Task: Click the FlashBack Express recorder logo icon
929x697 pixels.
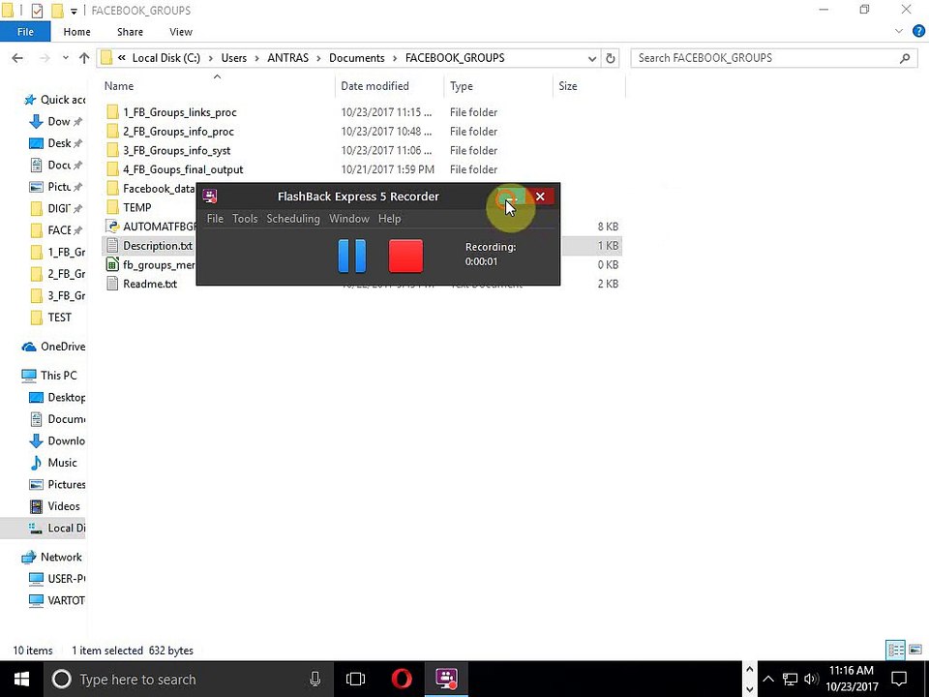Action: (210, 197)
